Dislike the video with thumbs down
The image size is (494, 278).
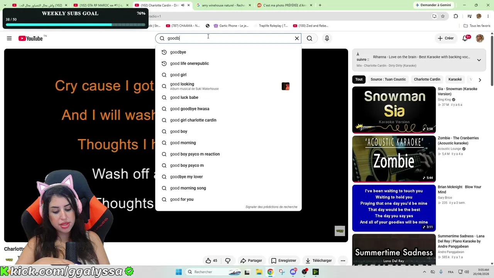(x=228, y=261)
